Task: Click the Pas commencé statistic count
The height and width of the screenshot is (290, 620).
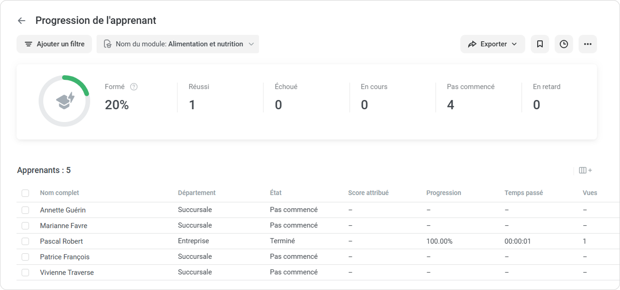Action: coord(450,105)
